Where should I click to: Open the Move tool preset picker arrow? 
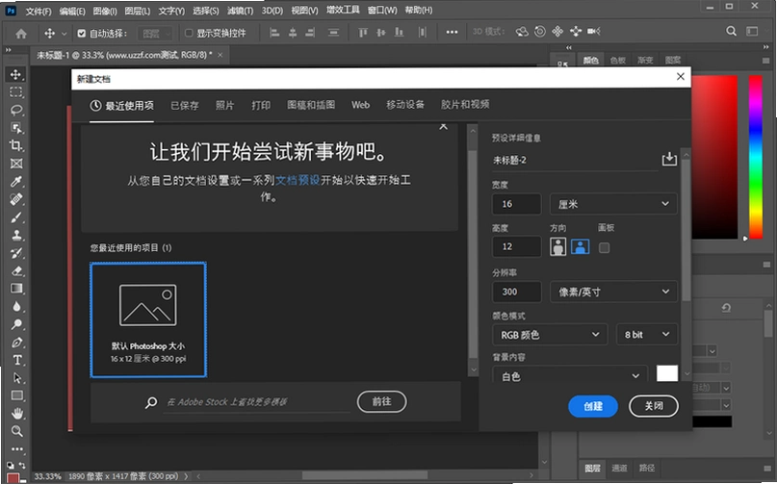[x=64, y=34]
